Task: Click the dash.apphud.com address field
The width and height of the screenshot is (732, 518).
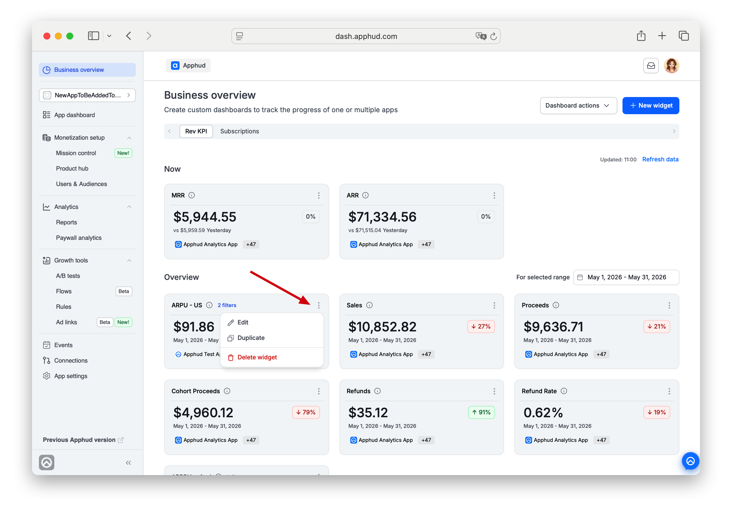Action: click(366, 36)
